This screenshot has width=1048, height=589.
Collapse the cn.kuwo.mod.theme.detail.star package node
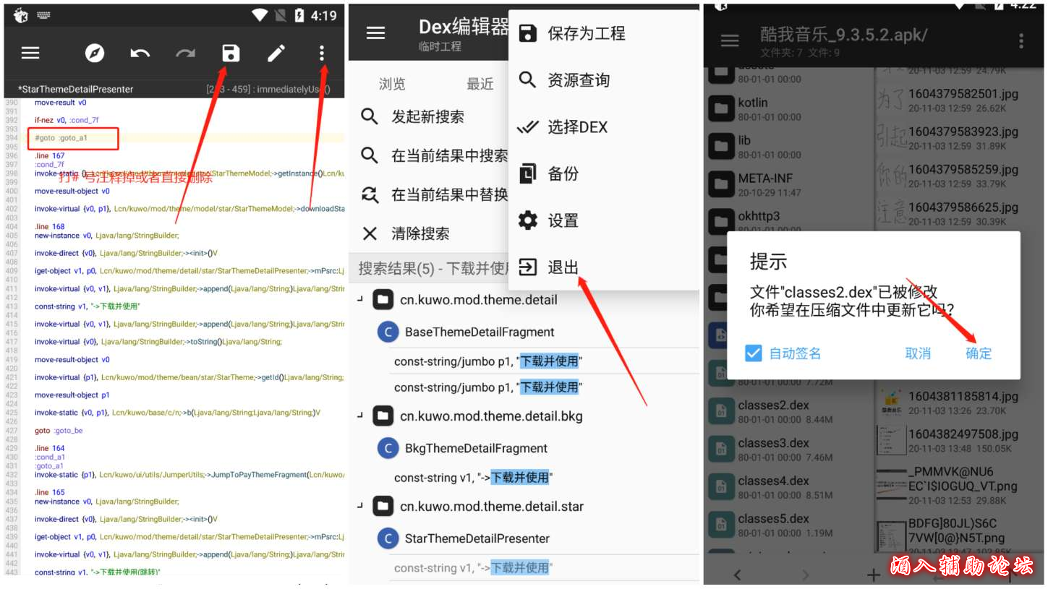[360, 505]
